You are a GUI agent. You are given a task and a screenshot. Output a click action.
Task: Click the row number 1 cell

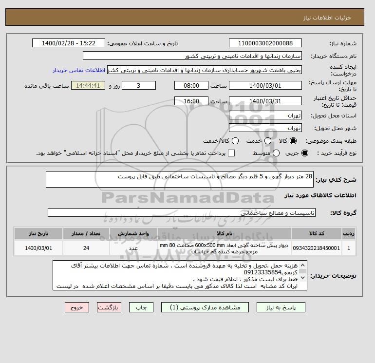coord(349,248)
